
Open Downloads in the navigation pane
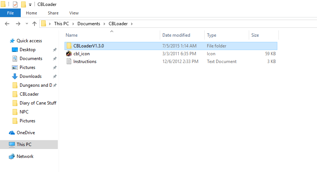coord(30,76)
